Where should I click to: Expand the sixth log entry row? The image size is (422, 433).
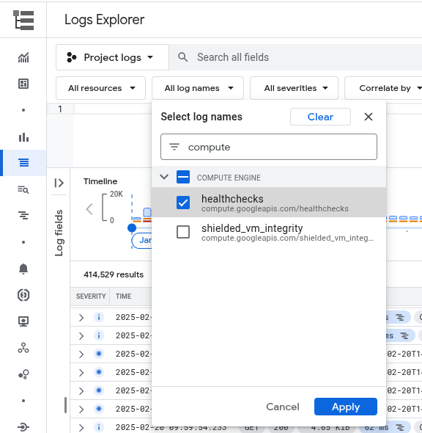point(81,409)
